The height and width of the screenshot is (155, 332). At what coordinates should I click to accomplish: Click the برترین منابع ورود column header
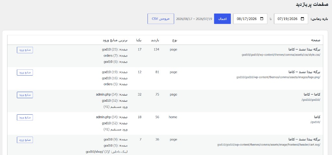click(115, 40)
